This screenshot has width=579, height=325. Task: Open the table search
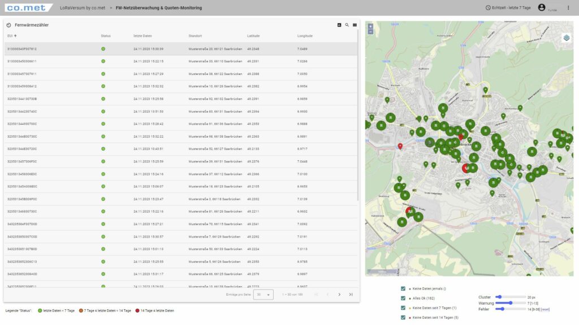tap(347, 25)
